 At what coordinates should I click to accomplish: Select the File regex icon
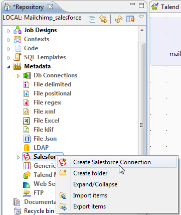pyautogui.click(x=27, y=102)
